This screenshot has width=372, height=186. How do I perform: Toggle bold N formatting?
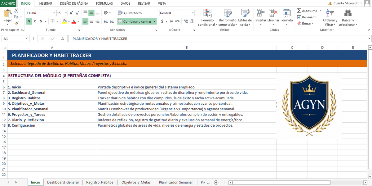point(29,21)
